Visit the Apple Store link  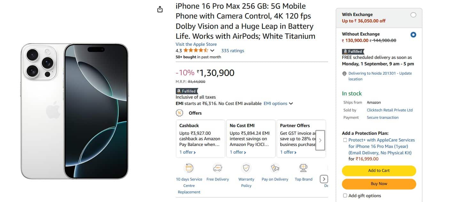click(x=196, y=44)
